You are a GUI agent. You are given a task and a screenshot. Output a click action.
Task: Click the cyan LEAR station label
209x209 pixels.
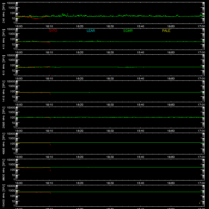click(x=91, y=31)
